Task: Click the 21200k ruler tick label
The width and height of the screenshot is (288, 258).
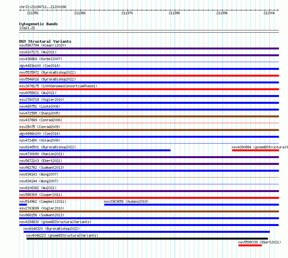Action: click(269, 13)
